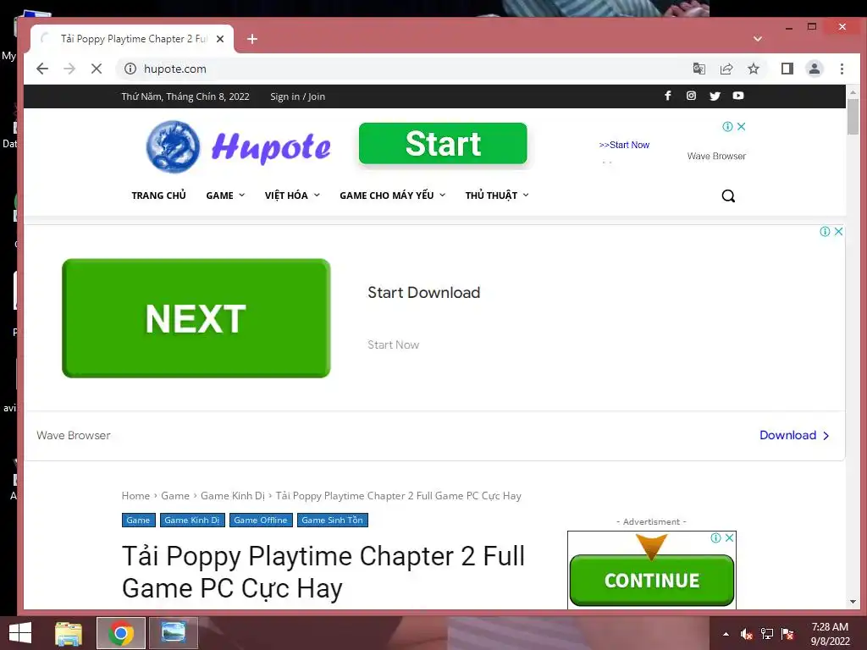The height and width of the screenshot is (650, 867).
Task: Click the scrollbar down arrow
Action: pyautogui.click(x=853, y=602)
